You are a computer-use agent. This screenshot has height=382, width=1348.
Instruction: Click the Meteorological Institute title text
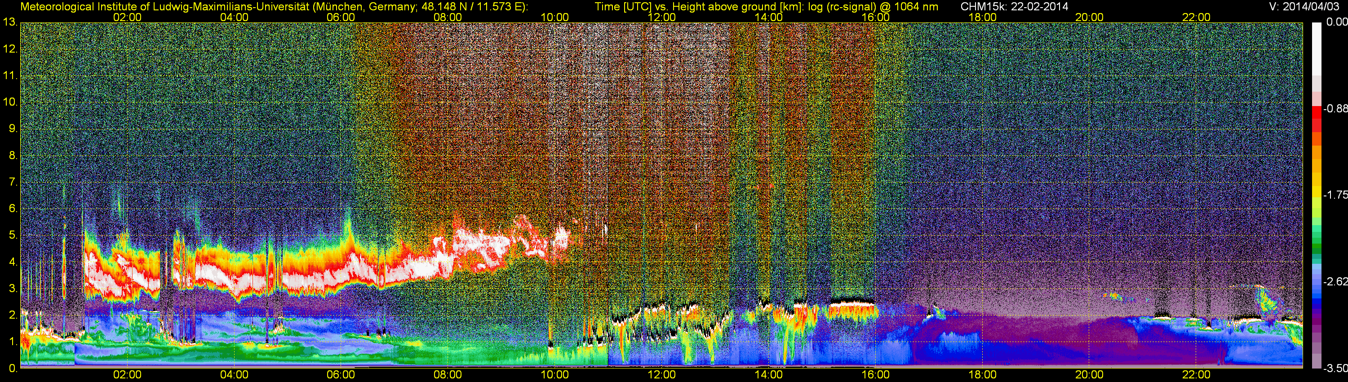(274, 7)
